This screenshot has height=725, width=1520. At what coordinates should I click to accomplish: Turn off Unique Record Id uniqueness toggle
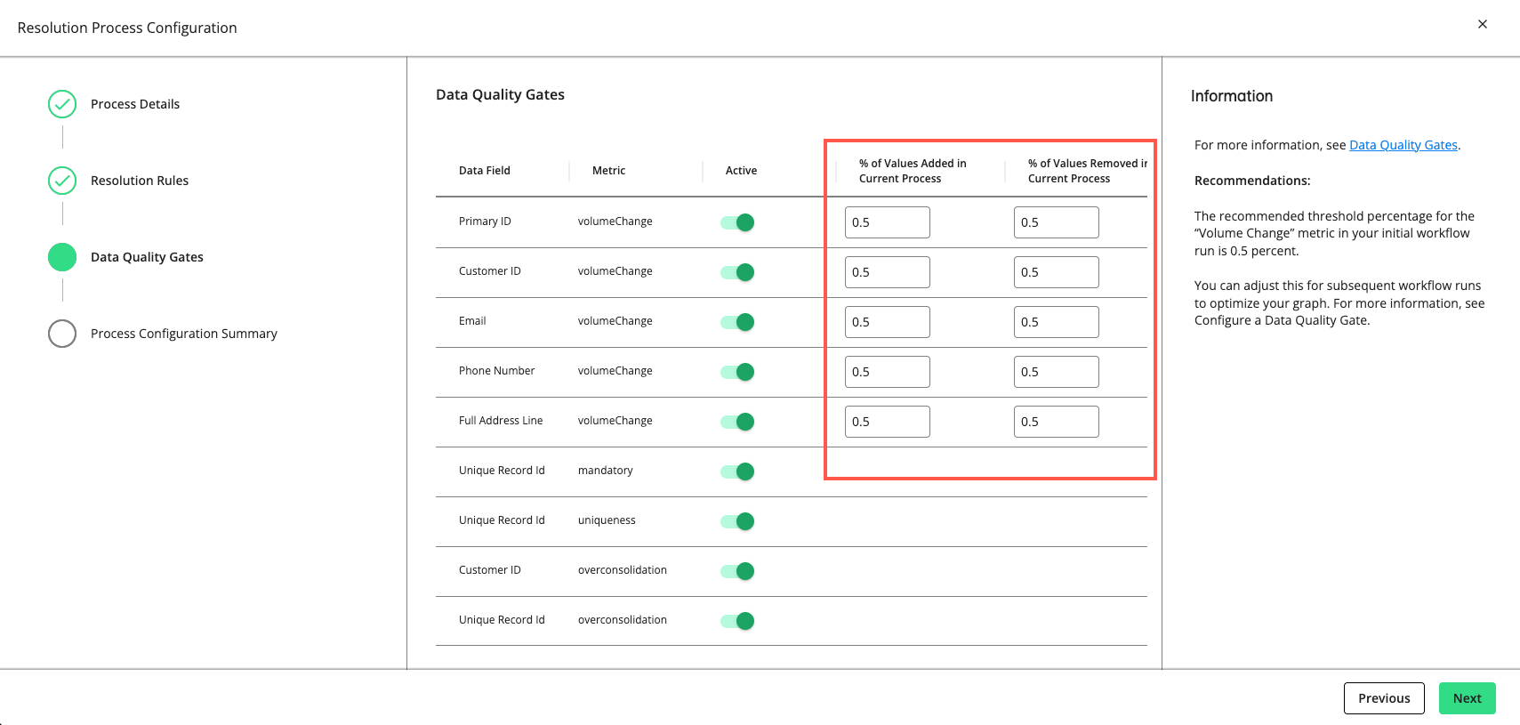(738, 521)
